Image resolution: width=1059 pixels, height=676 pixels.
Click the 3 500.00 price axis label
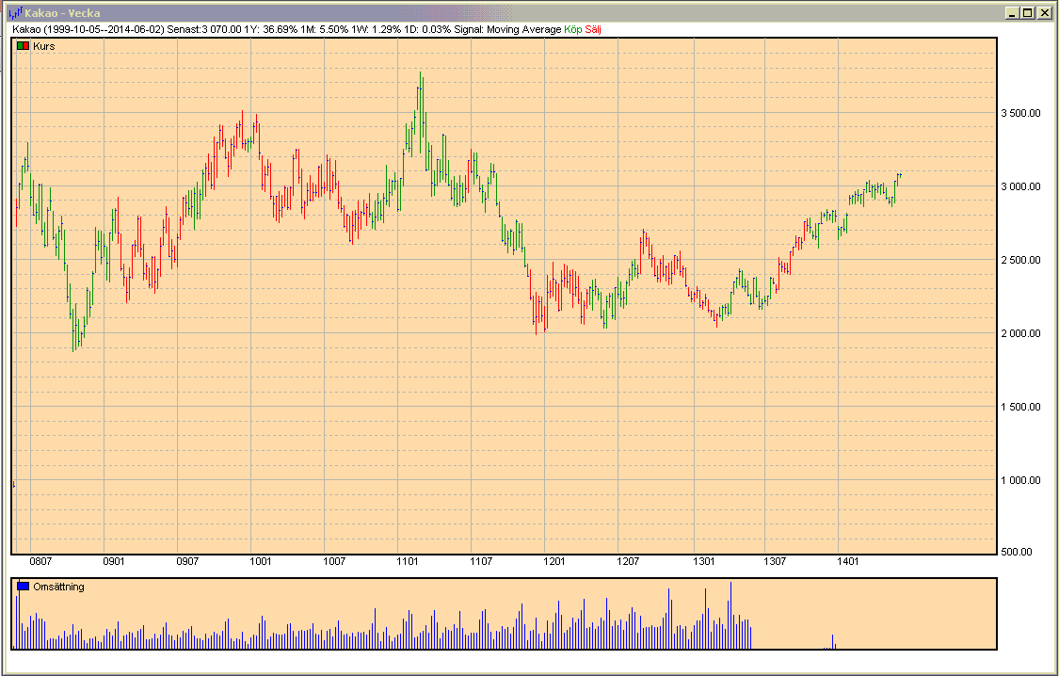[x=1021, y=113]
